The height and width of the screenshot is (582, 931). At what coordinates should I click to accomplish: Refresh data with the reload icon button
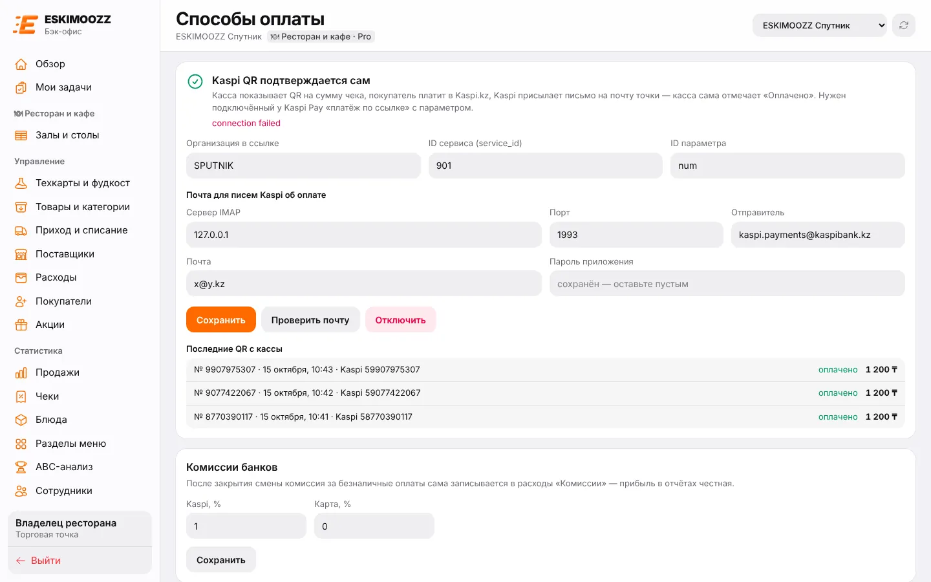click(x=904, y=25)
